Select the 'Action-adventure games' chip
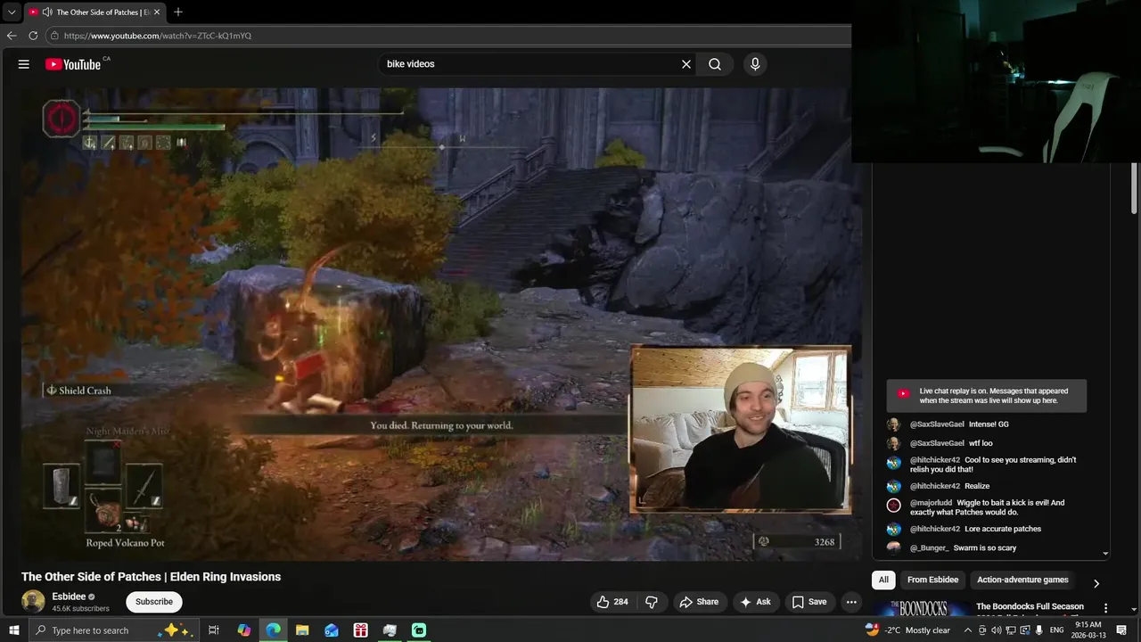 pyautogui.click(x=1022, y=580)
